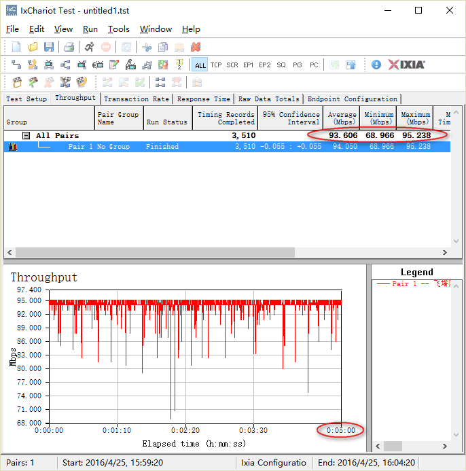Toggle the SCR filter button
The image size is (466, 471).
(x=232, y=65)
